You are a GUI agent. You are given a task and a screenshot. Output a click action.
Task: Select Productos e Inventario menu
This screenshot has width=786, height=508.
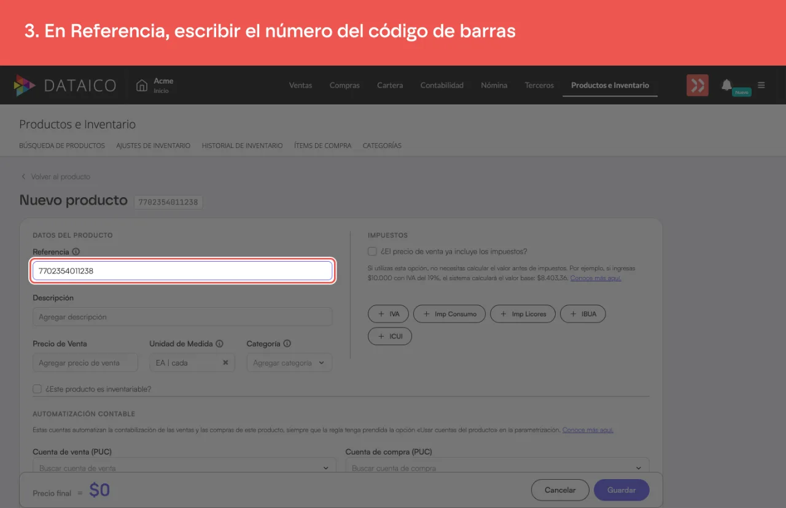[x=610, y=85]
